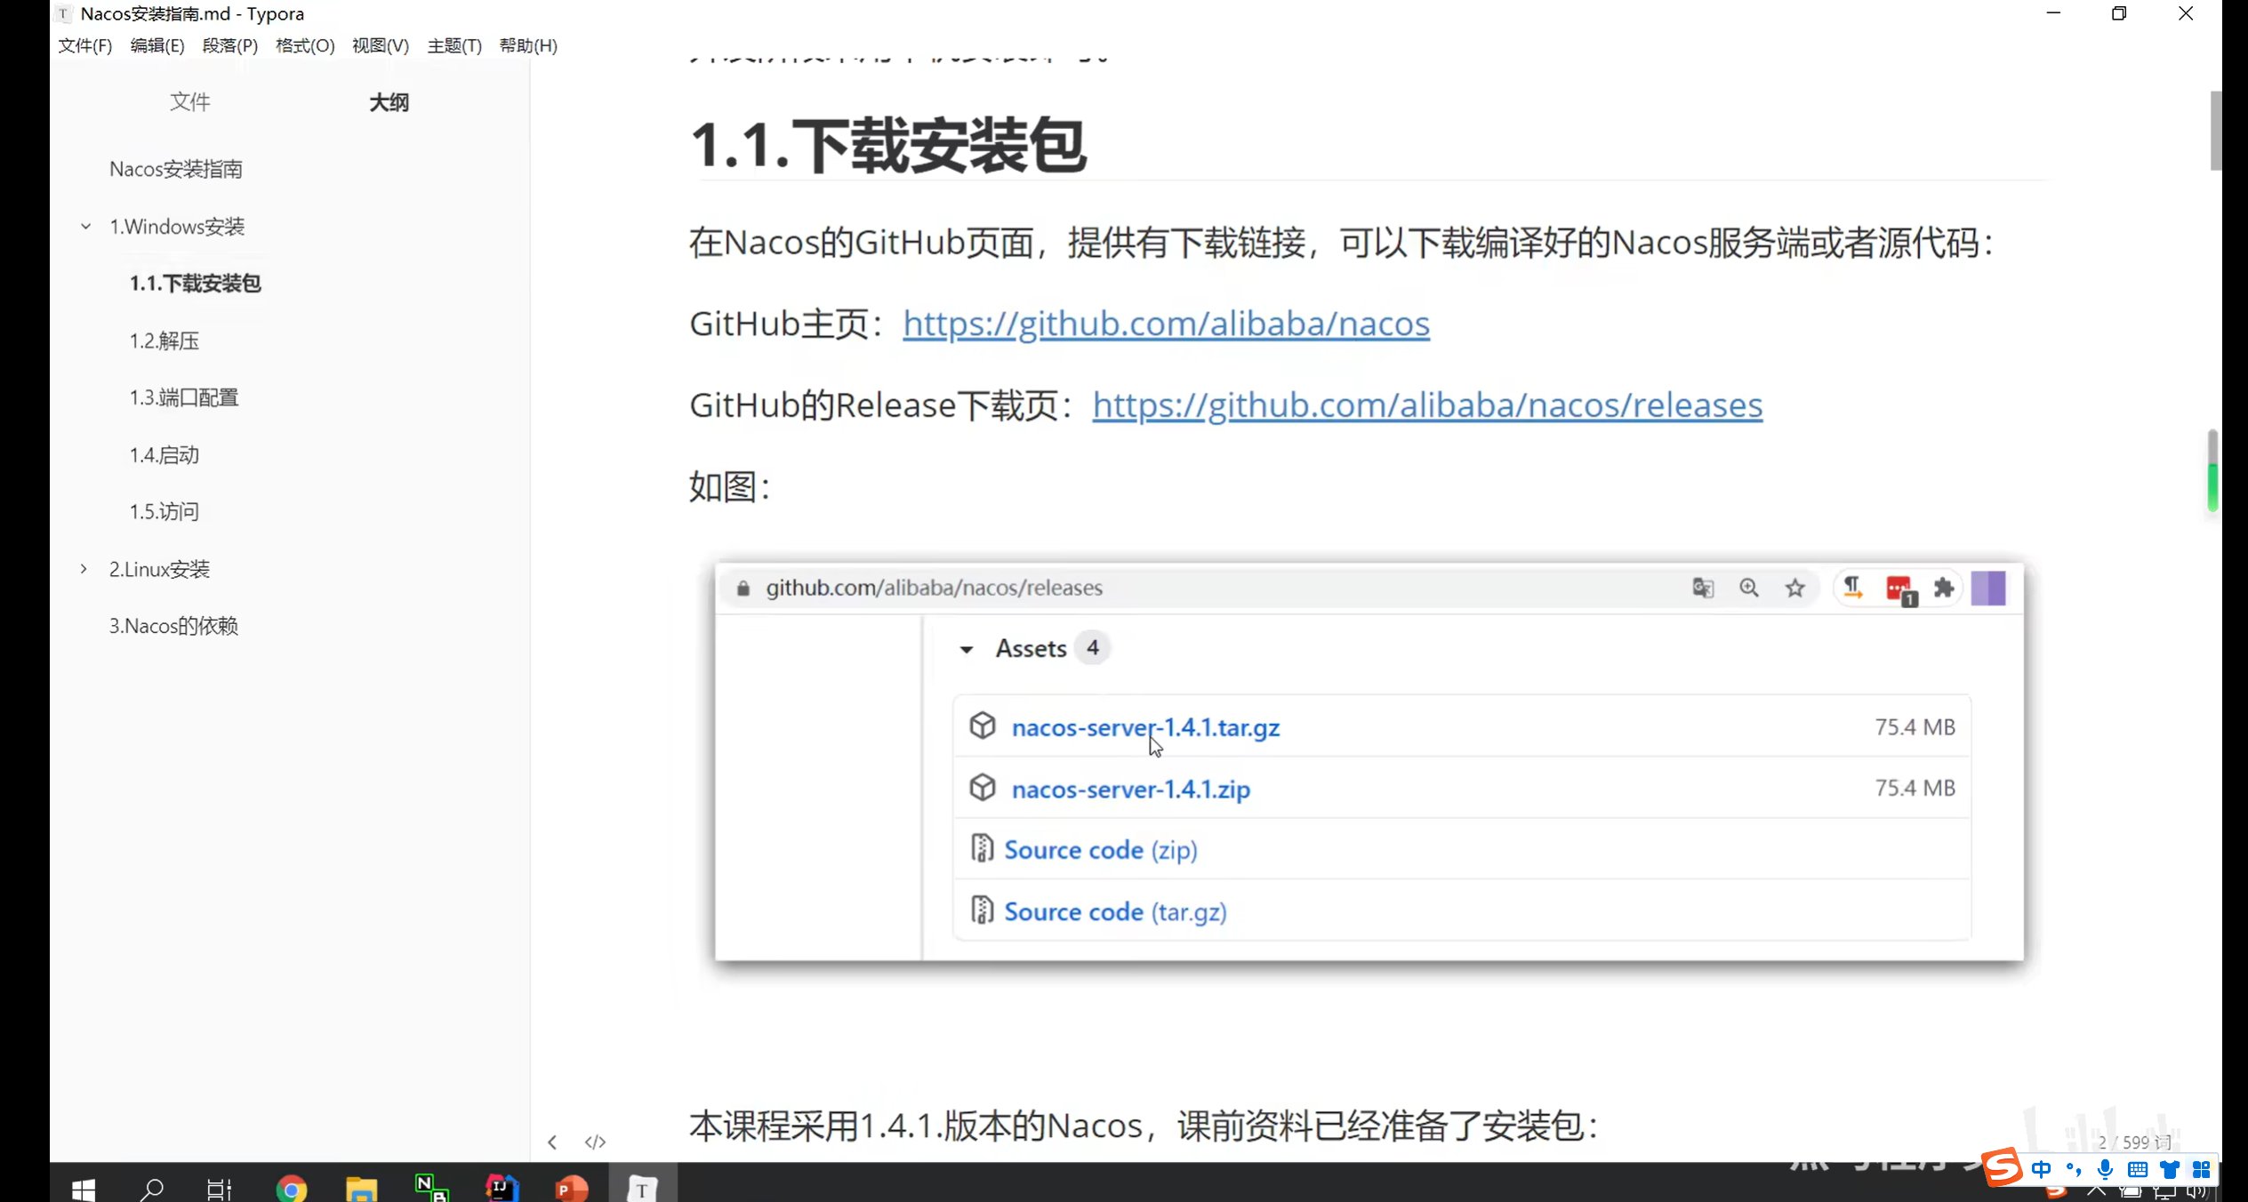This screenshot has height=1202, width=2248.
Task: Collapse the 1.Windows安装 outline section
Action: [85, 227]
